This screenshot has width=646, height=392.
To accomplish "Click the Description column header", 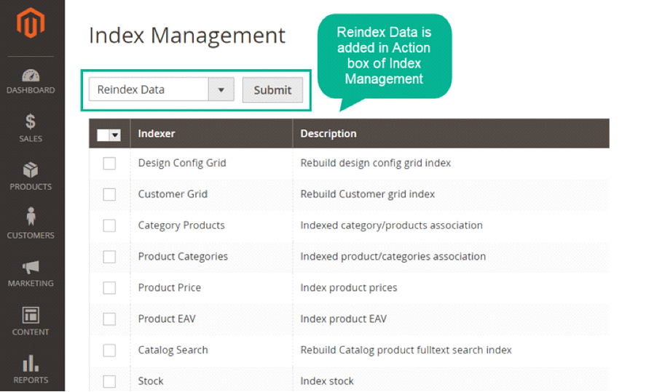I will click(x=328, y=134).
